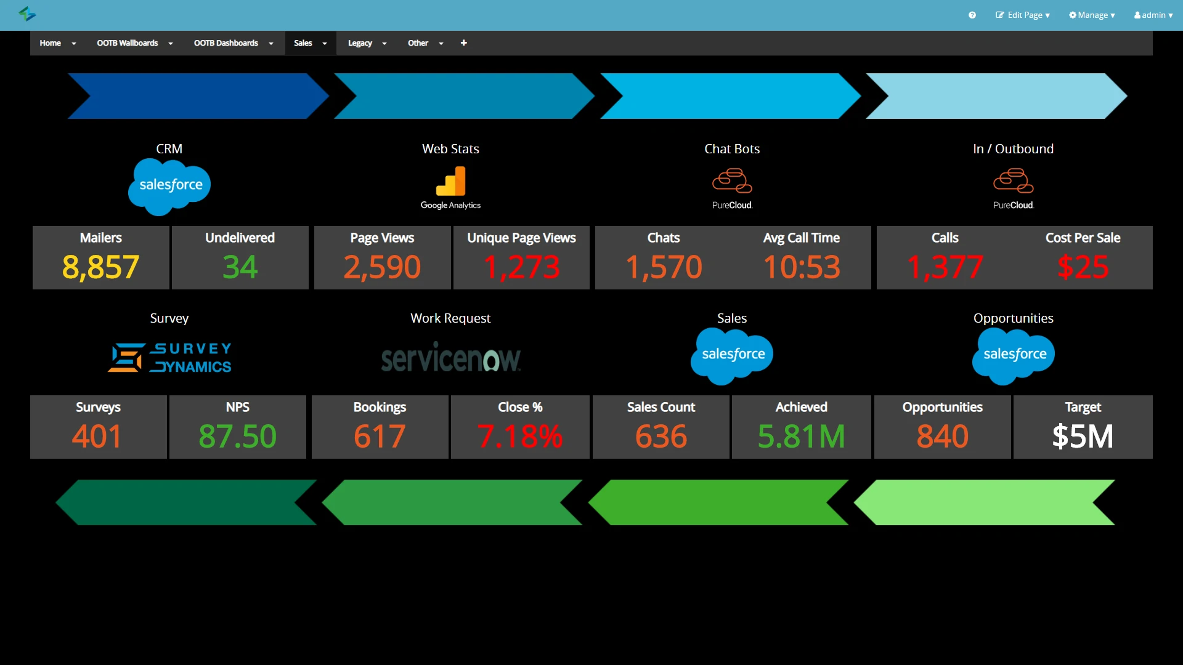Click the Mailers 8,857 tile
Screen dimensions: 1183x665
point(101,257)
